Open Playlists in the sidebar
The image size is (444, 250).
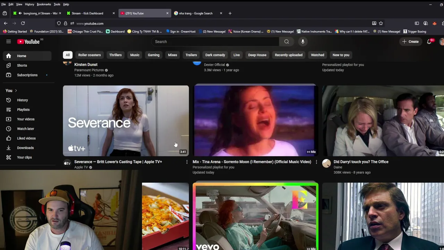(27, 110)
